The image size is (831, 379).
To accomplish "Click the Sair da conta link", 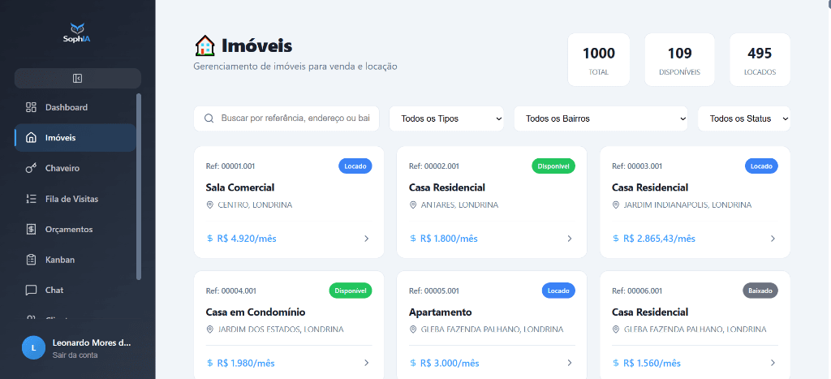I will point(75,355).
